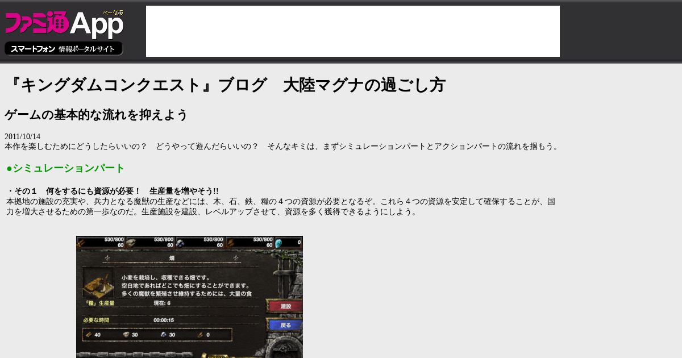
Task: Click the stone resource icon in top bar
Action: pyautogui.click(x=131, y=243)
